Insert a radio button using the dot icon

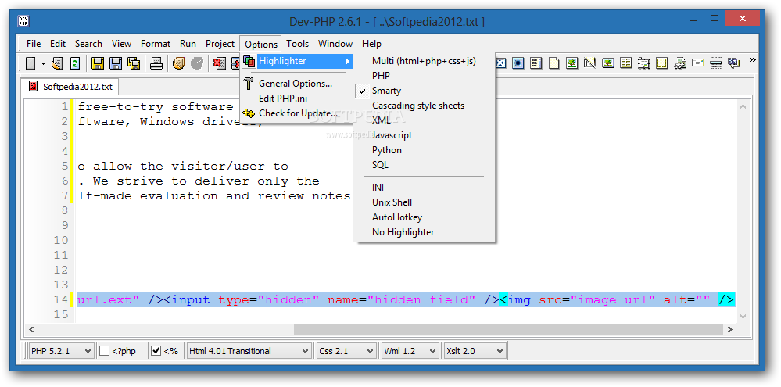518,63
